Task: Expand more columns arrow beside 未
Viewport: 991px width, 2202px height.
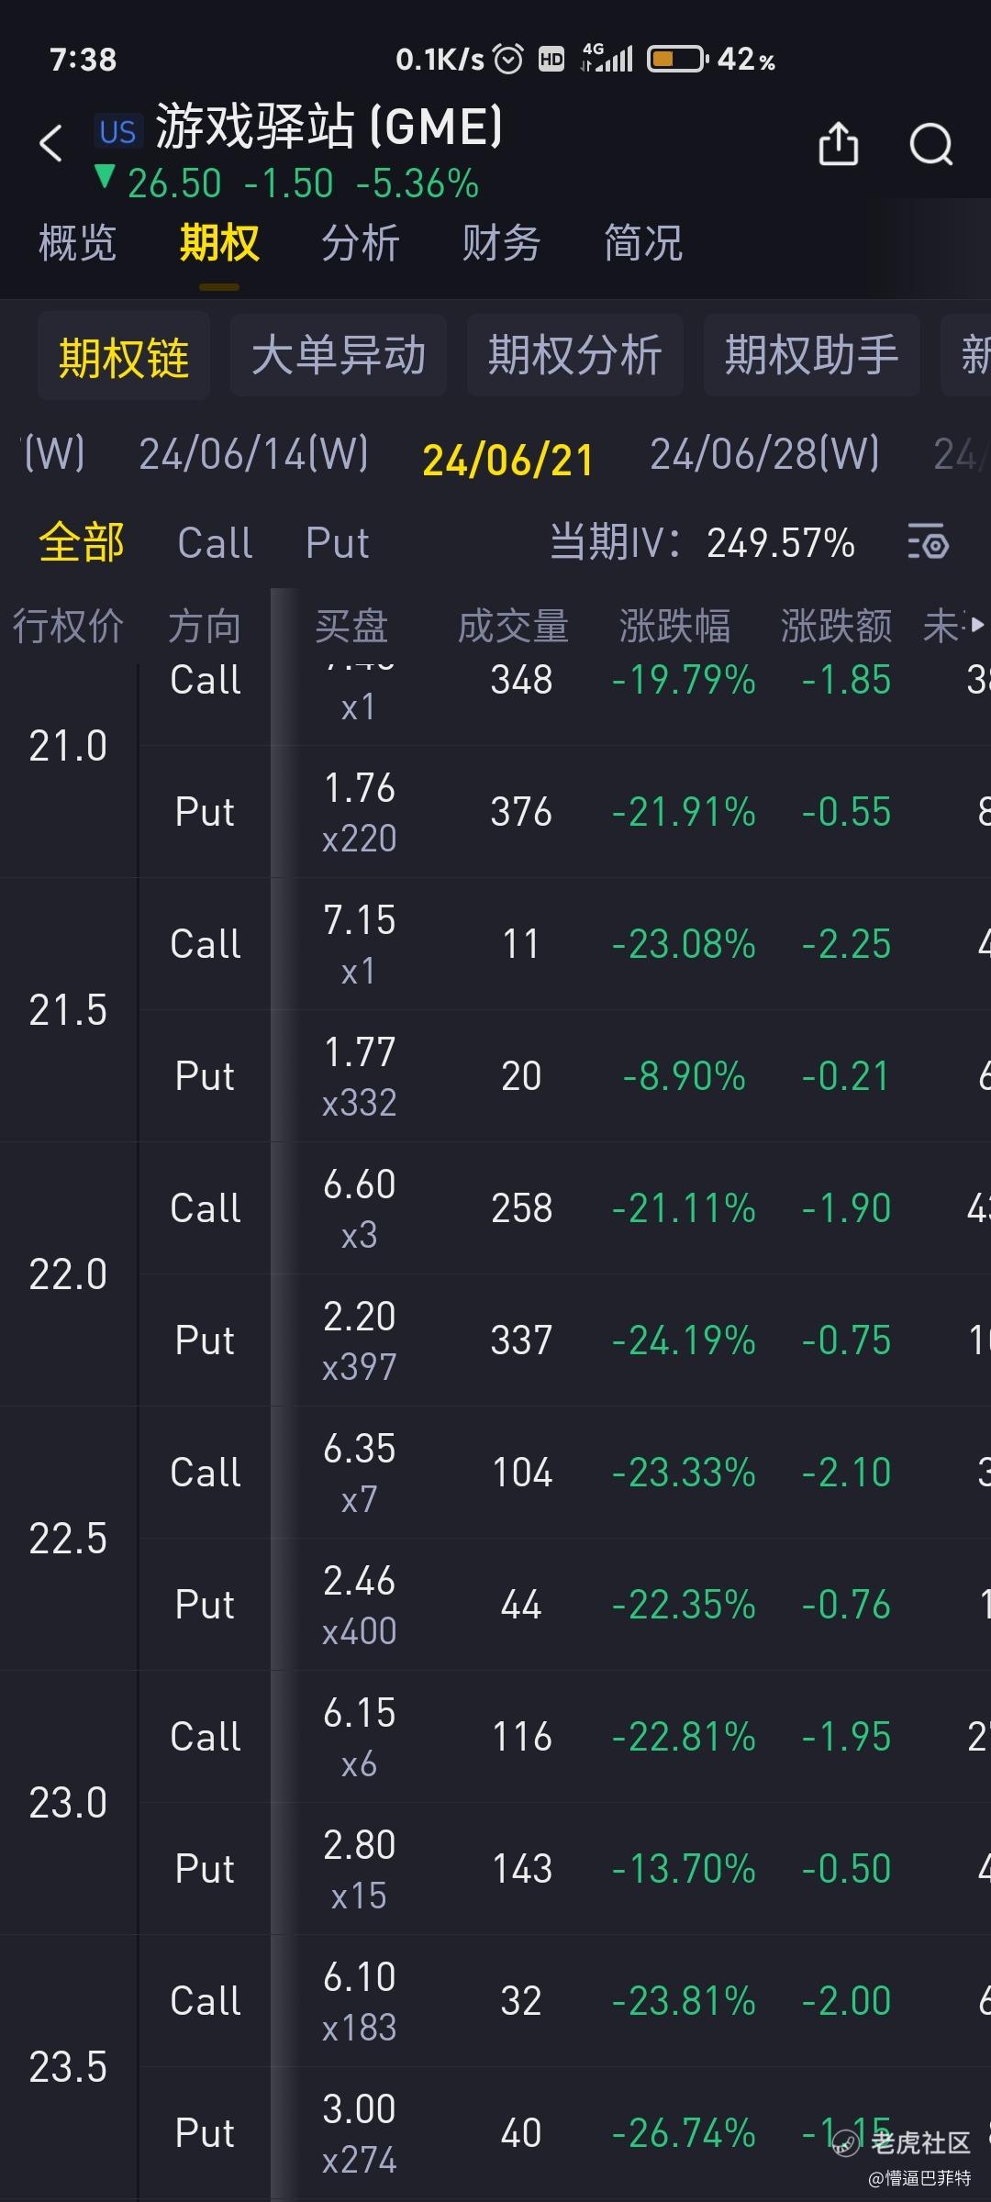Action: pyautogui.click(x=976, y=625)
